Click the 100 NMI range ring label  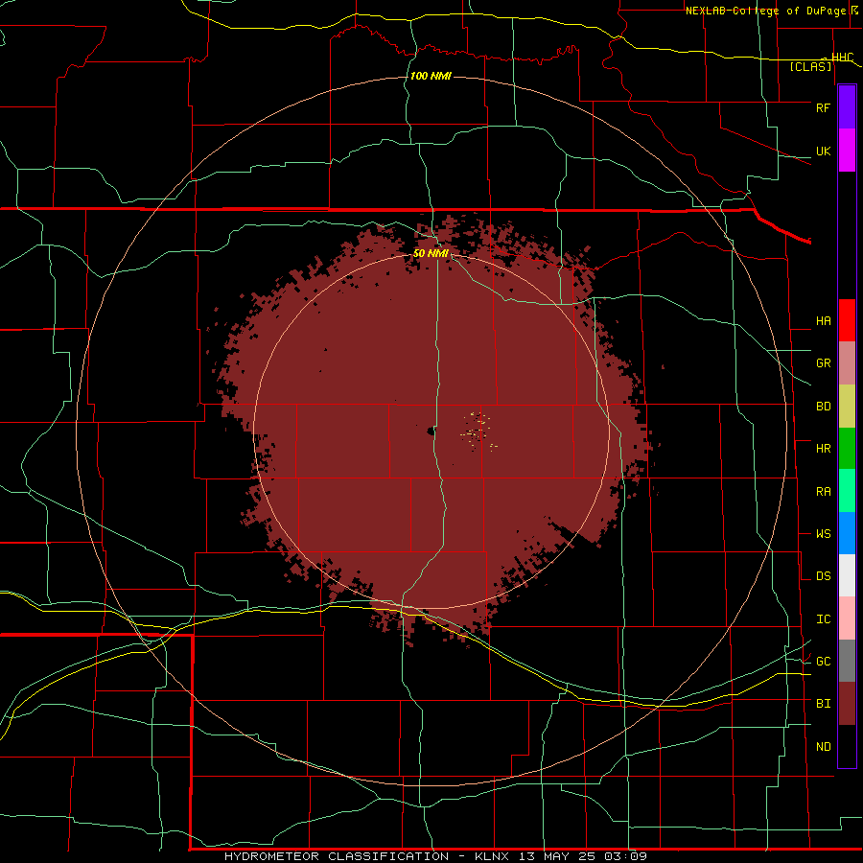click(431, 76)
